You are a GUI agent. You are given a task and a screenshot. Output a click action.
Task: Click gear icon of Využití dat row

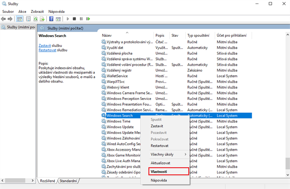[x=104, y=47]
